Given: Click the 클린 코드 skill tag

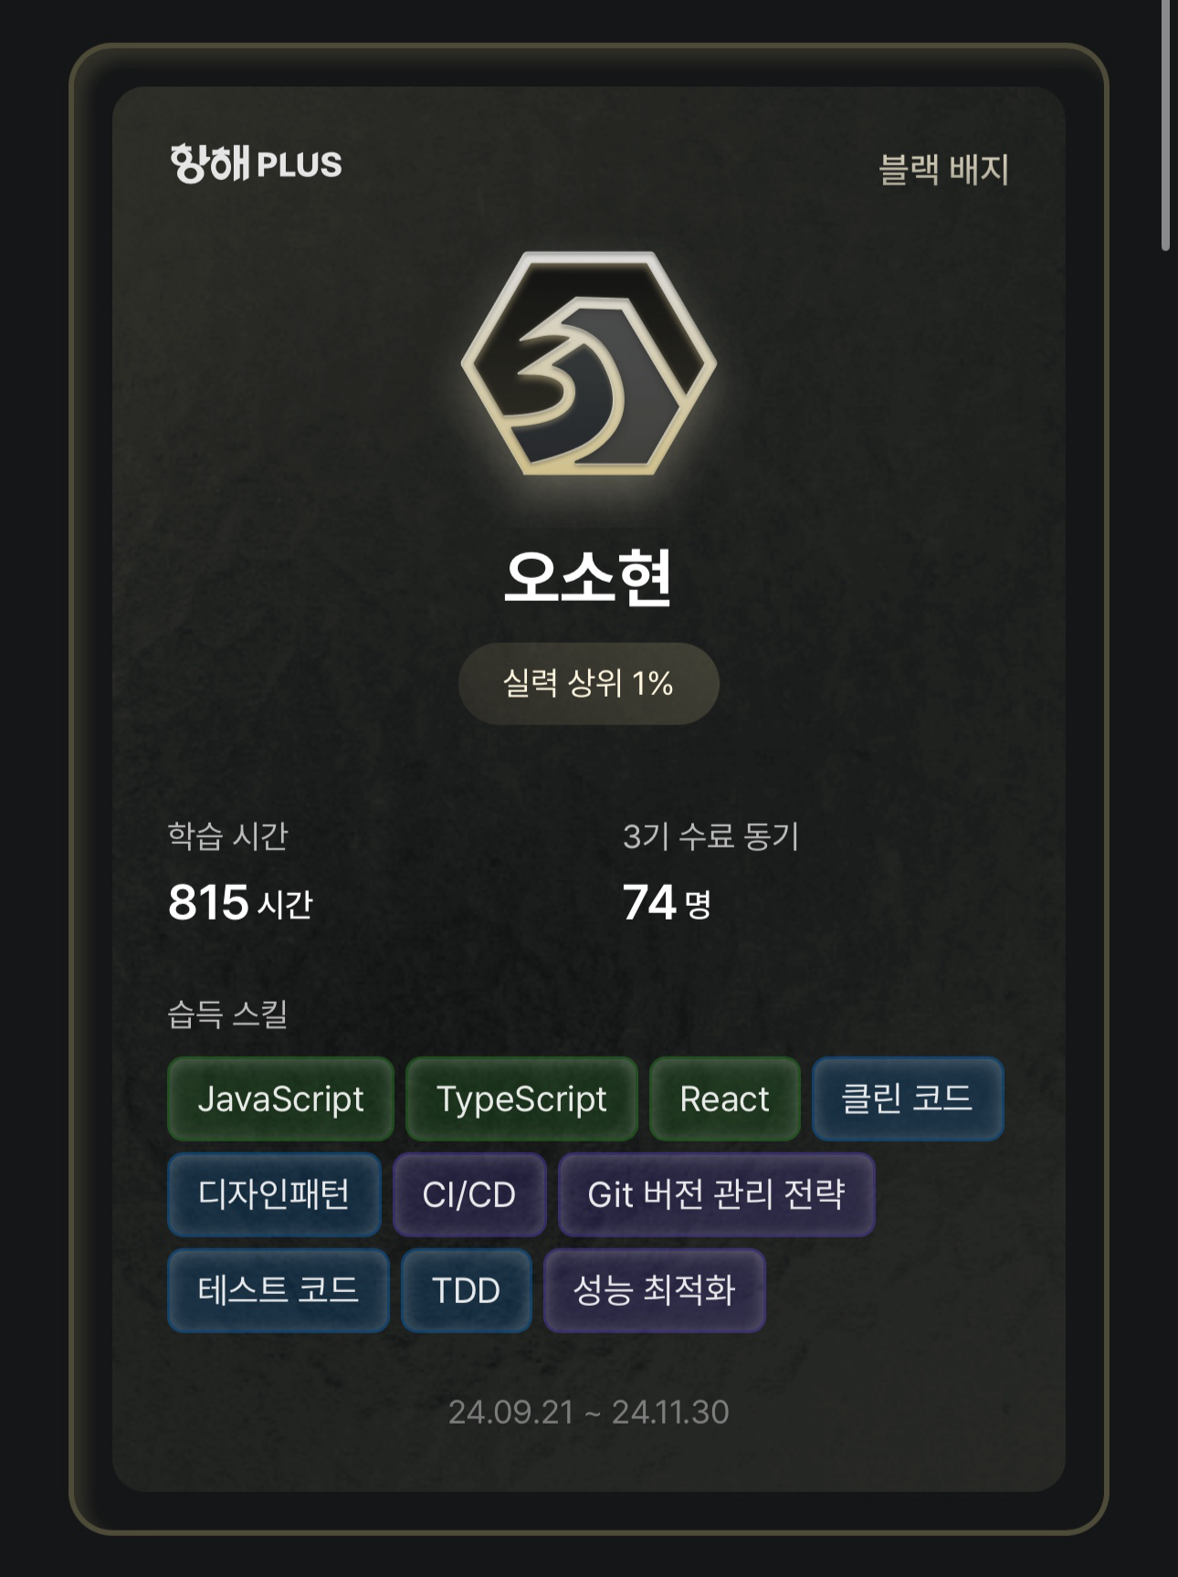Looking at the screenshot, I should click(908, 1099).
